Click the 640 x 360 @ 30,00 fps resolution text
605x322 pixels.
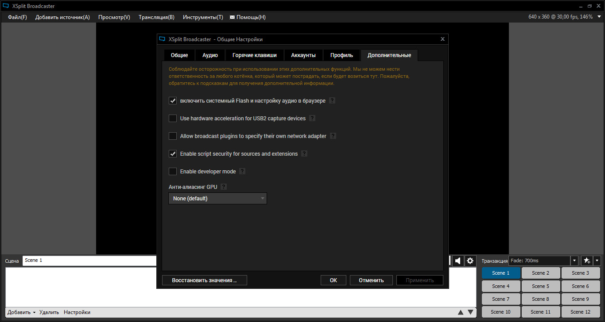560,17
